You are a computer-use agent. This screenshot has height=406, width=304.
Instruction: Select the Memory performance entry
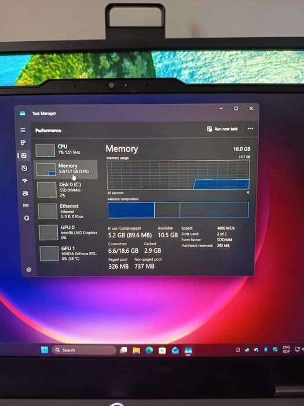(x=66, y=169)
